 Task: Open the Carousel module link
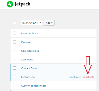tap(26, 42)
